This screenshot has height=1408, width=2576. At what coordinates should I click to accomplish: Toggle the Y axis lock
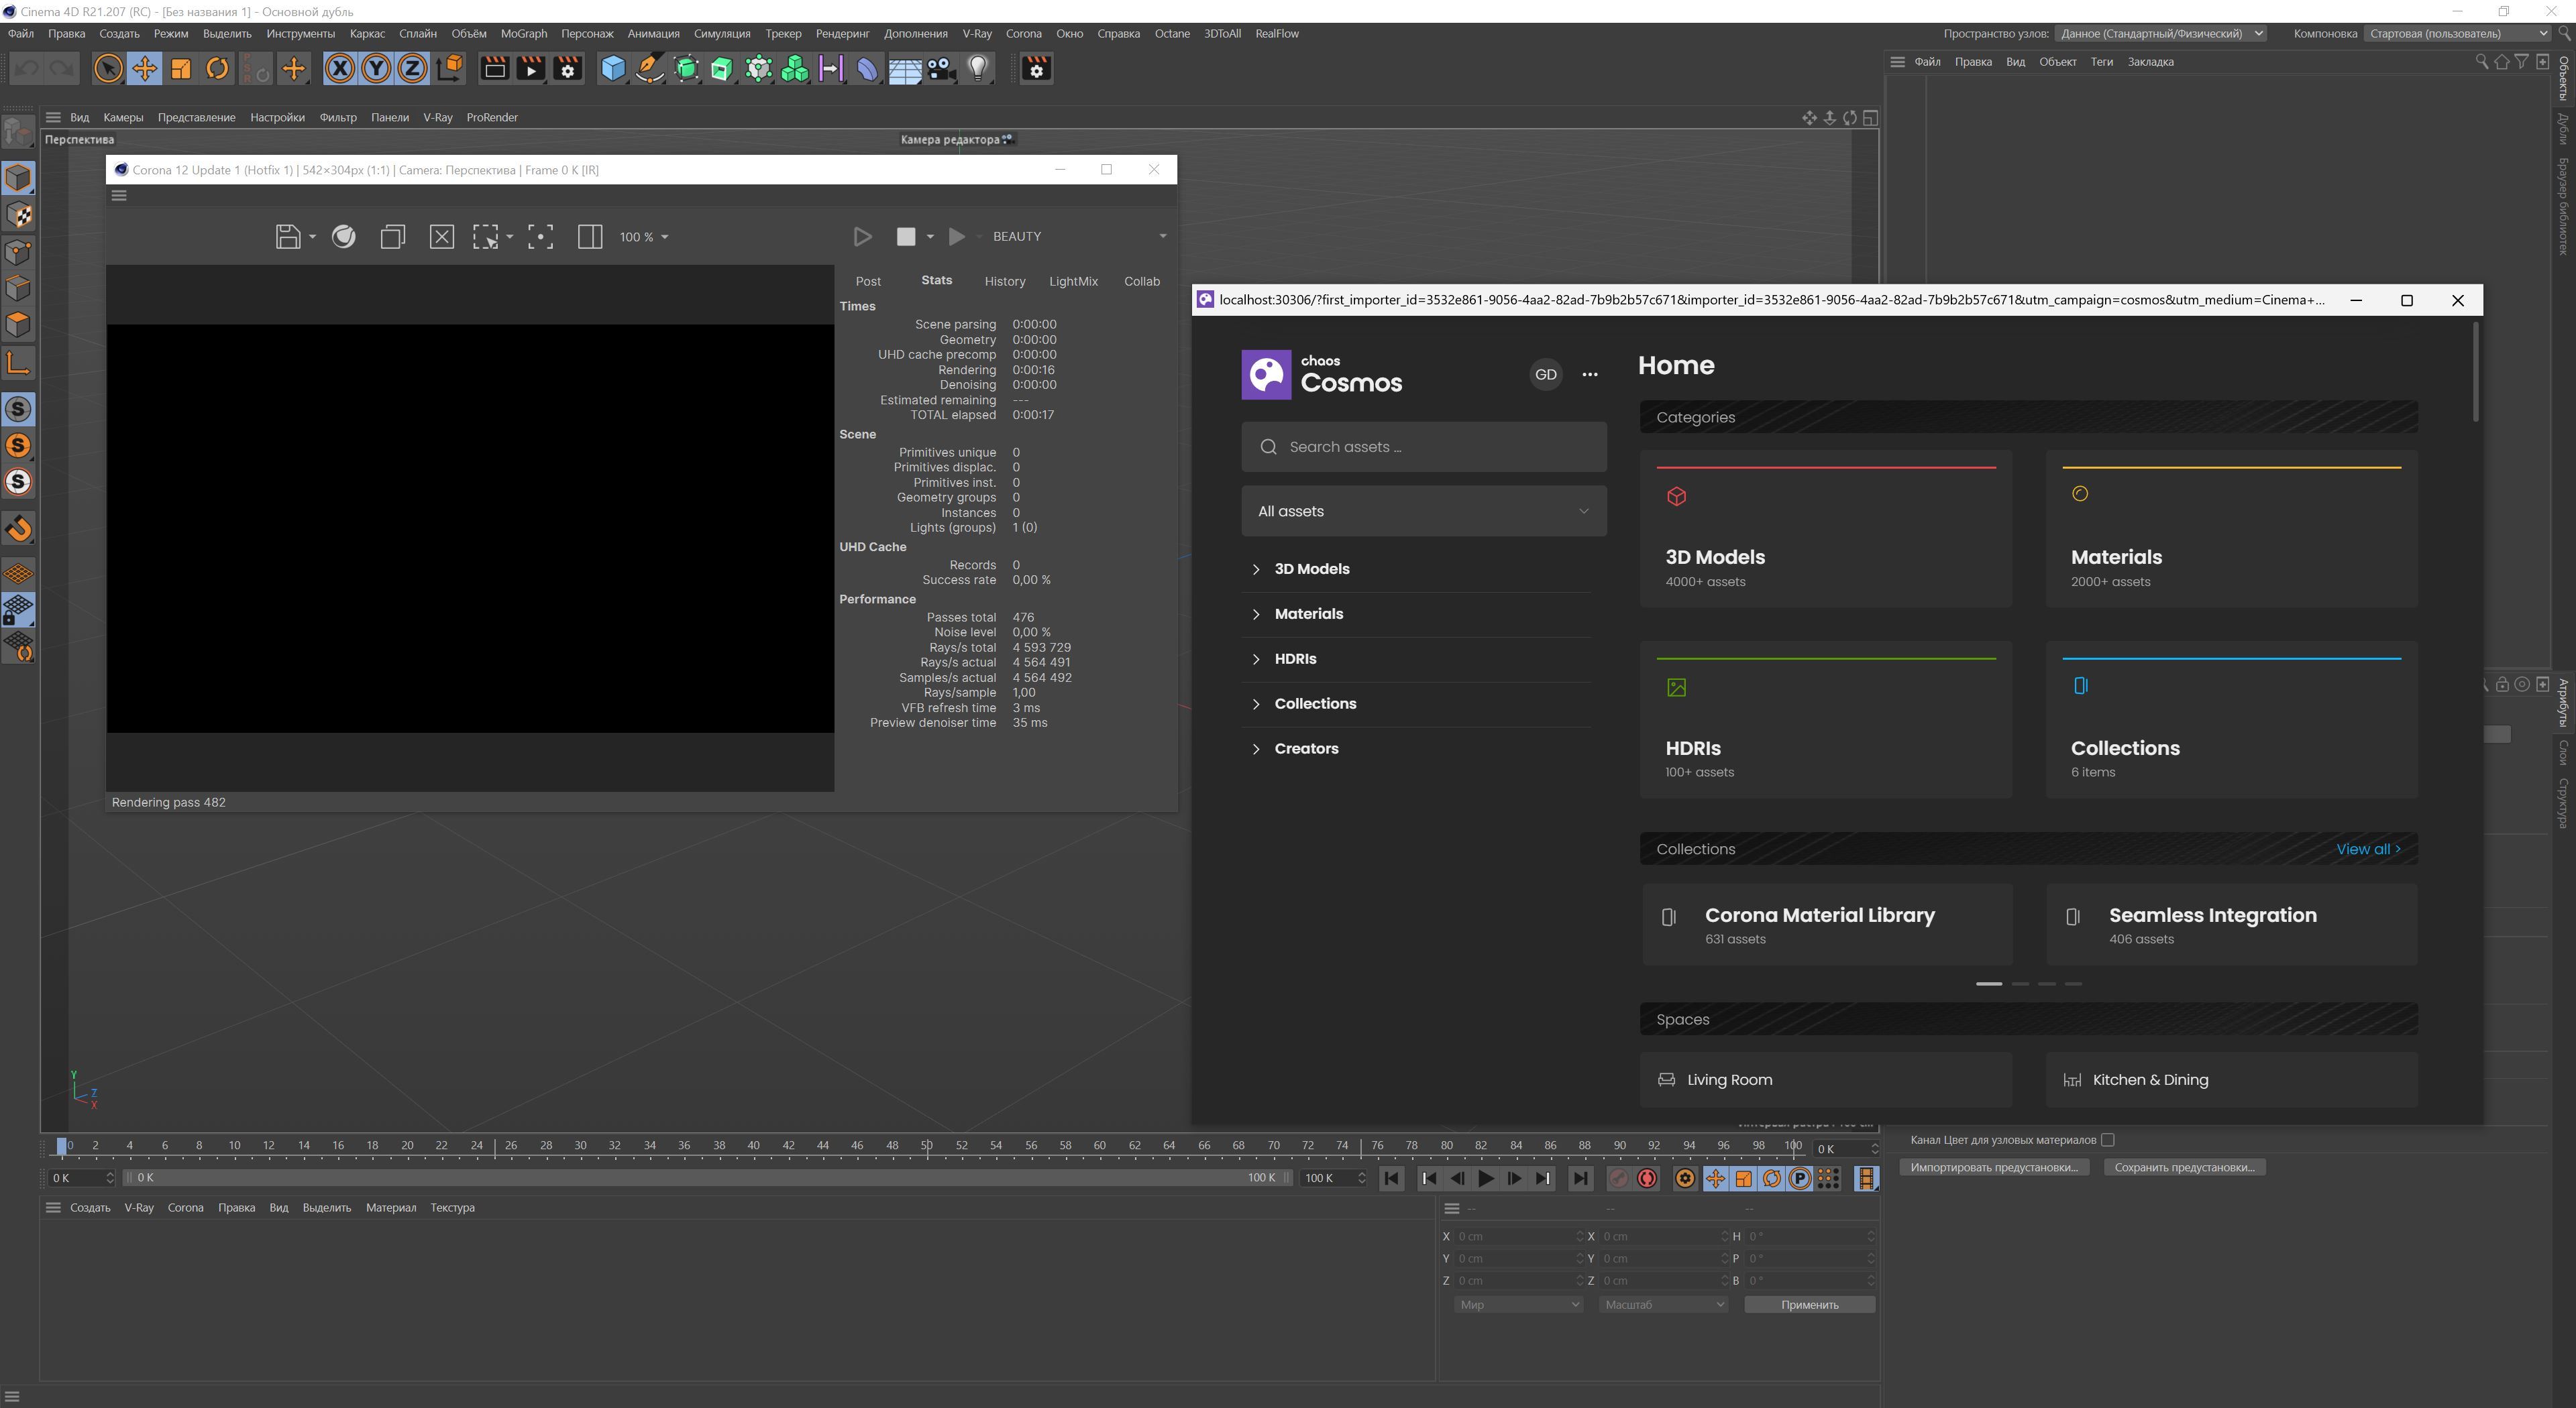coord(376,68)
